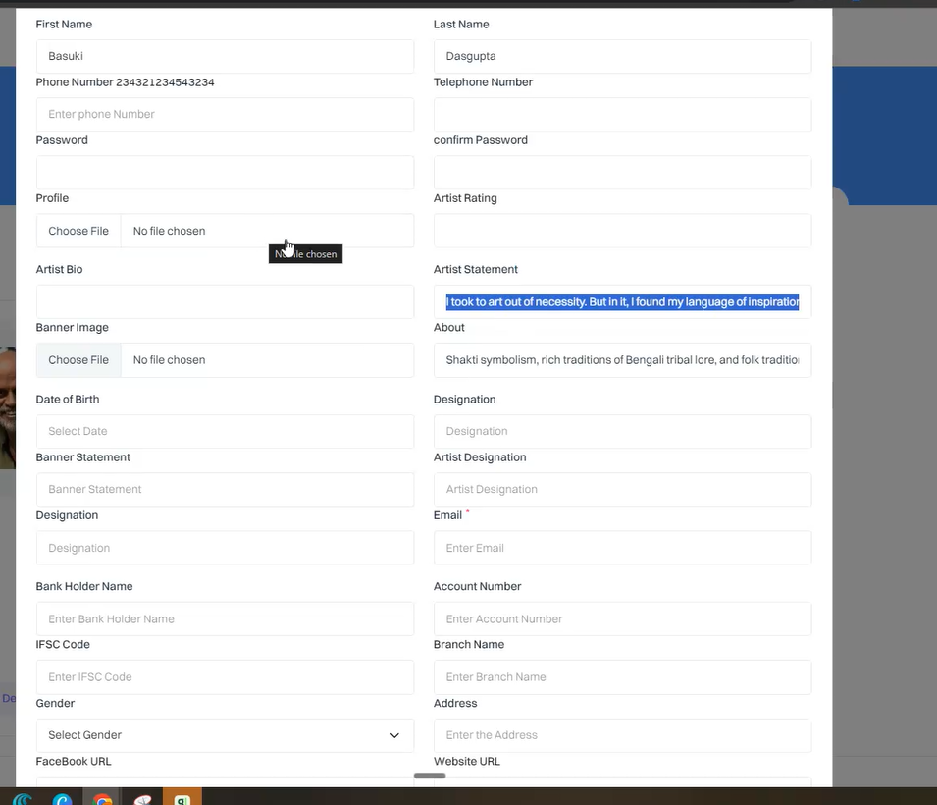Viewport: 937px width, 805px height.
Task: Click the Enter Email field
Action: pos(622,548)
